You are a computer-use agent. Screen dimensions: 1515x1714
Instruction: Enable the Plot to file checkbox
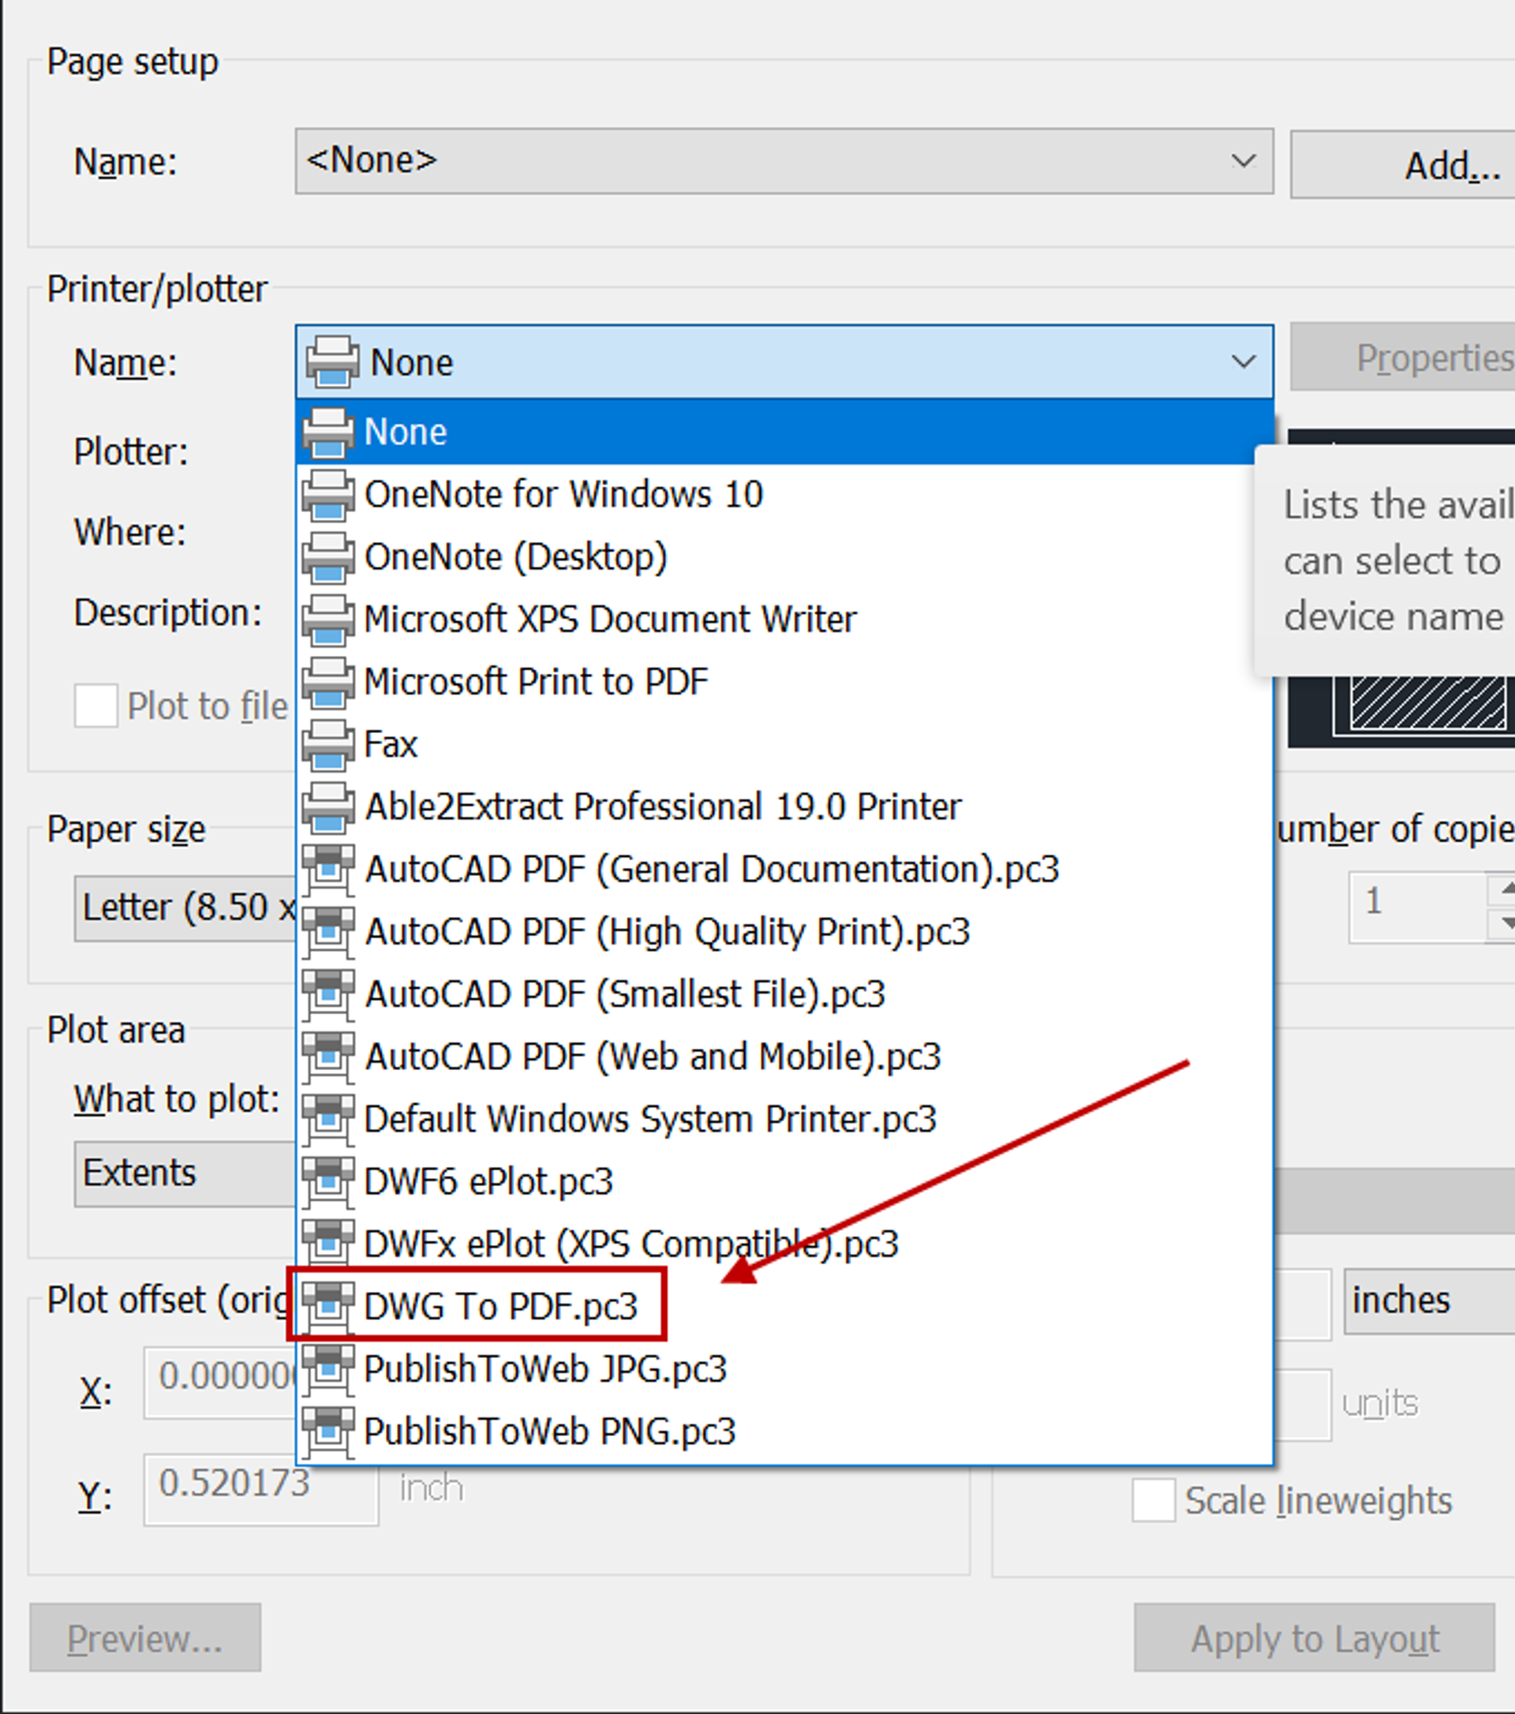point(95,706)
